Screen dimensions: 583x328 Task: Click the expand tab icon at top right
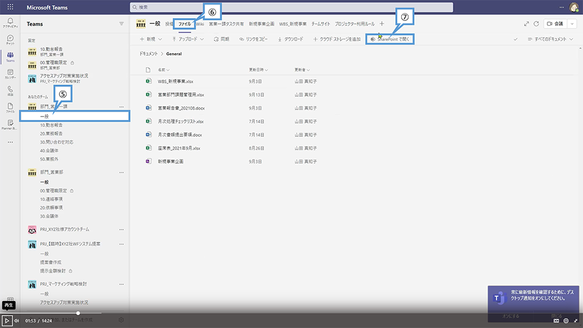click(x=526, y=24)
